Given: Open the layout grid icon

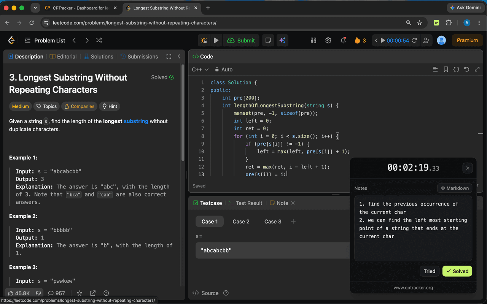Looking at the screenshot, I should [x=314, y=40].
